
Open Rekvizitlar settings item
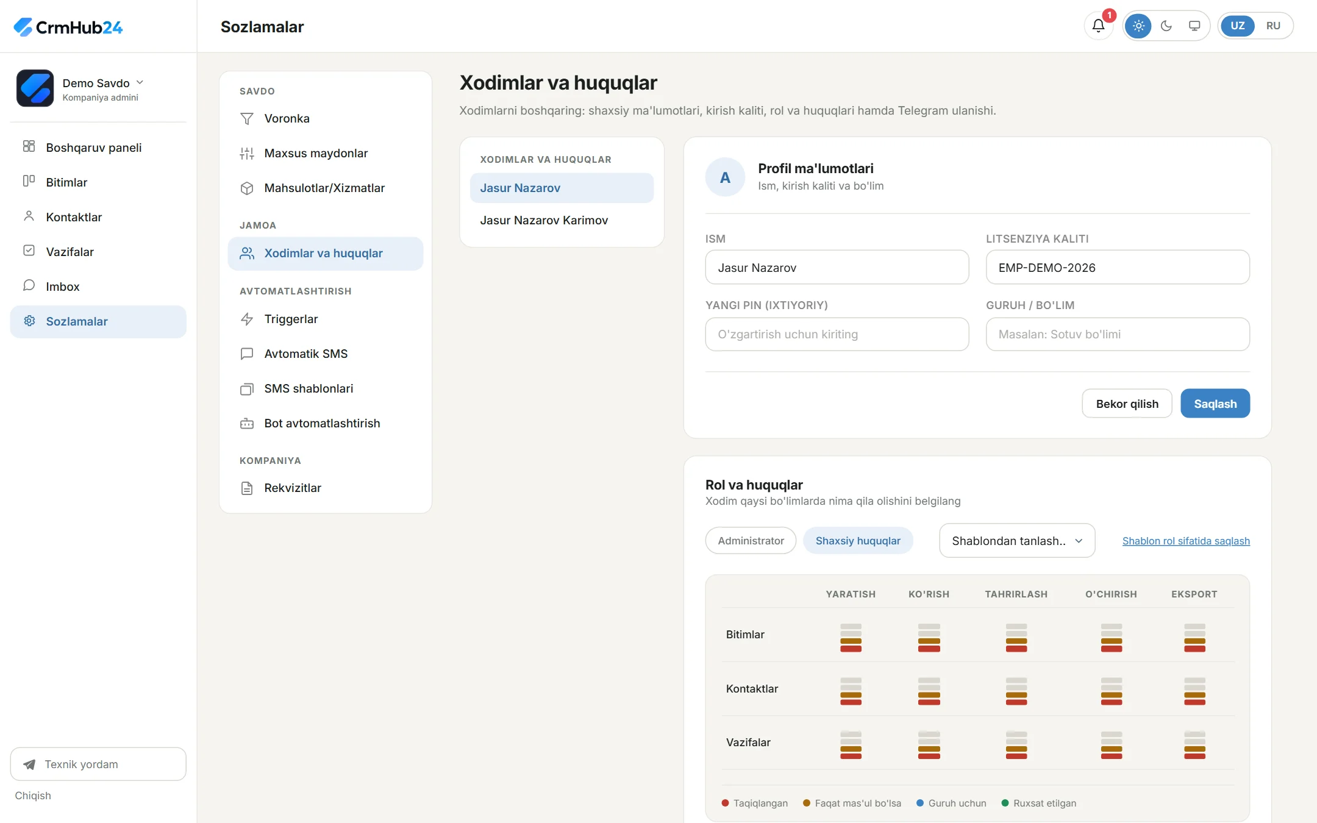pyautogui.click(x=326, y=488)
